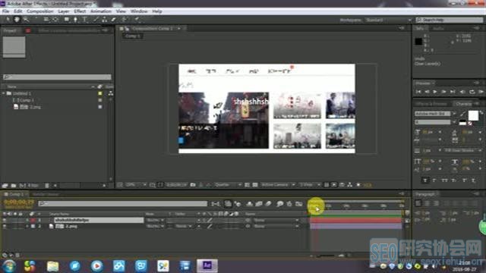Open the Workspace Standard dropdown

tap(388, 20)
